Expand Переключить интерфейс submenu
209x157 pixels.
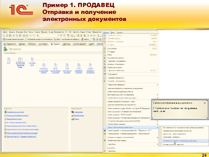(131, 85)
